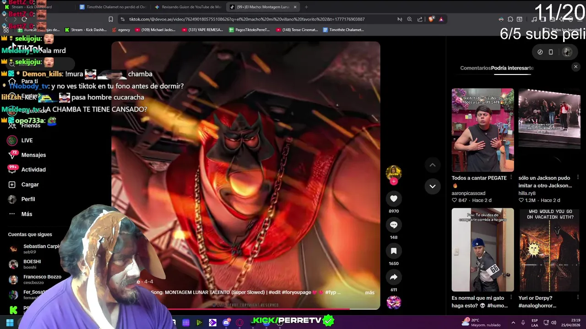Open the 'egency' bookmark
Viewport: 586px width, 329px height.
click(120, 30)
